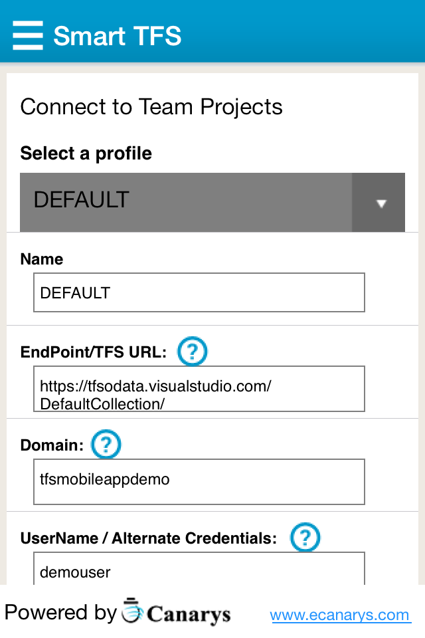
Task: Click the Select a profile label
Action: pos(86,154)
